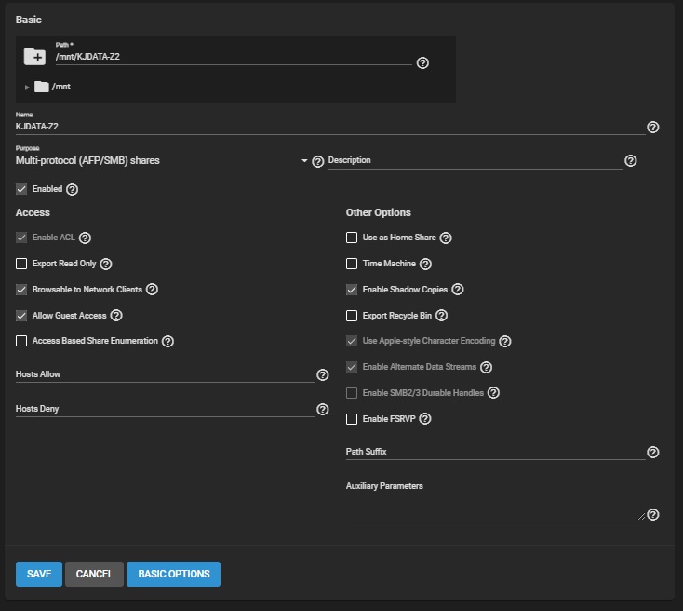Image resolution: width=683 pixels, height=611 pixels.
Task: Click the add-folder icon beside Path
Action: click(x=34, y=56)
